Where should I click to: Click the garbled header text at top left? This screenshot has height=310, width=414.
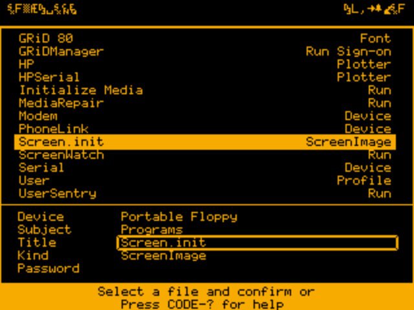click(41, 10)
